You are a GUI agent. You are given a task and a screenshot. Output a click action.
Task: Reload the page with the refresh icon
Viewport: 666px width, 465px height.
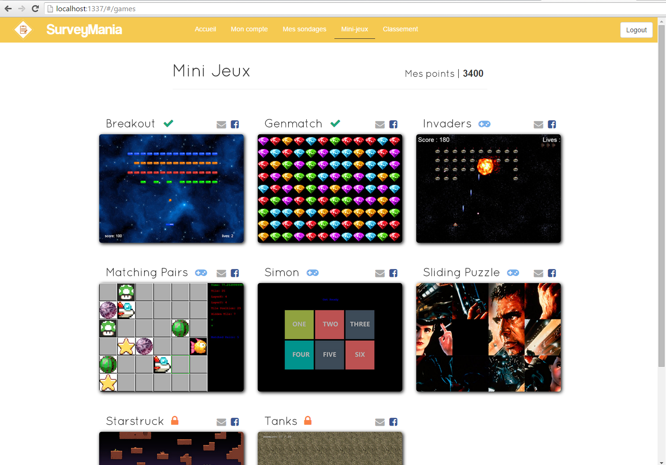pyautogui.click(x=35, y=8)
